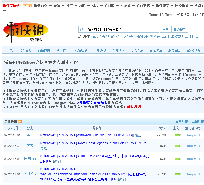Search hot keyword 星际争霸2
The image size is (204, 185).
[x=100, y=36]
